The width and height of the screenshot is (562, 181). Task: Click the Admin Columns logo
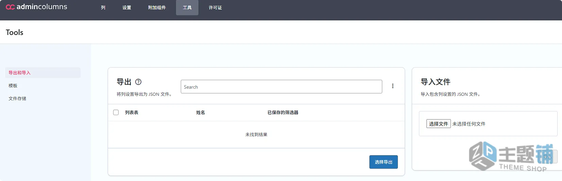[x=36, y=7]
